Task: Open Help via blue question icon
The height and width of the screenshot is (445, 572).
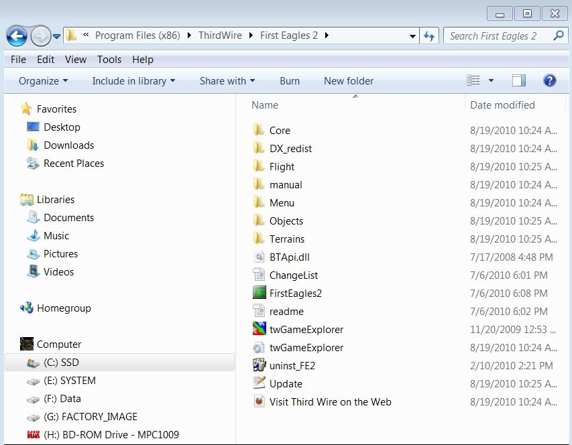Action: (x=549, y=80)
